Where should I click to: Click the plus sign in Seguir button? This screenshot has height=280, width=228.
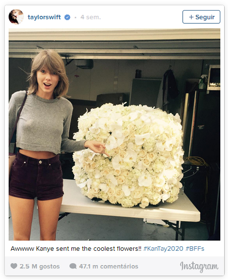(191, 17)
